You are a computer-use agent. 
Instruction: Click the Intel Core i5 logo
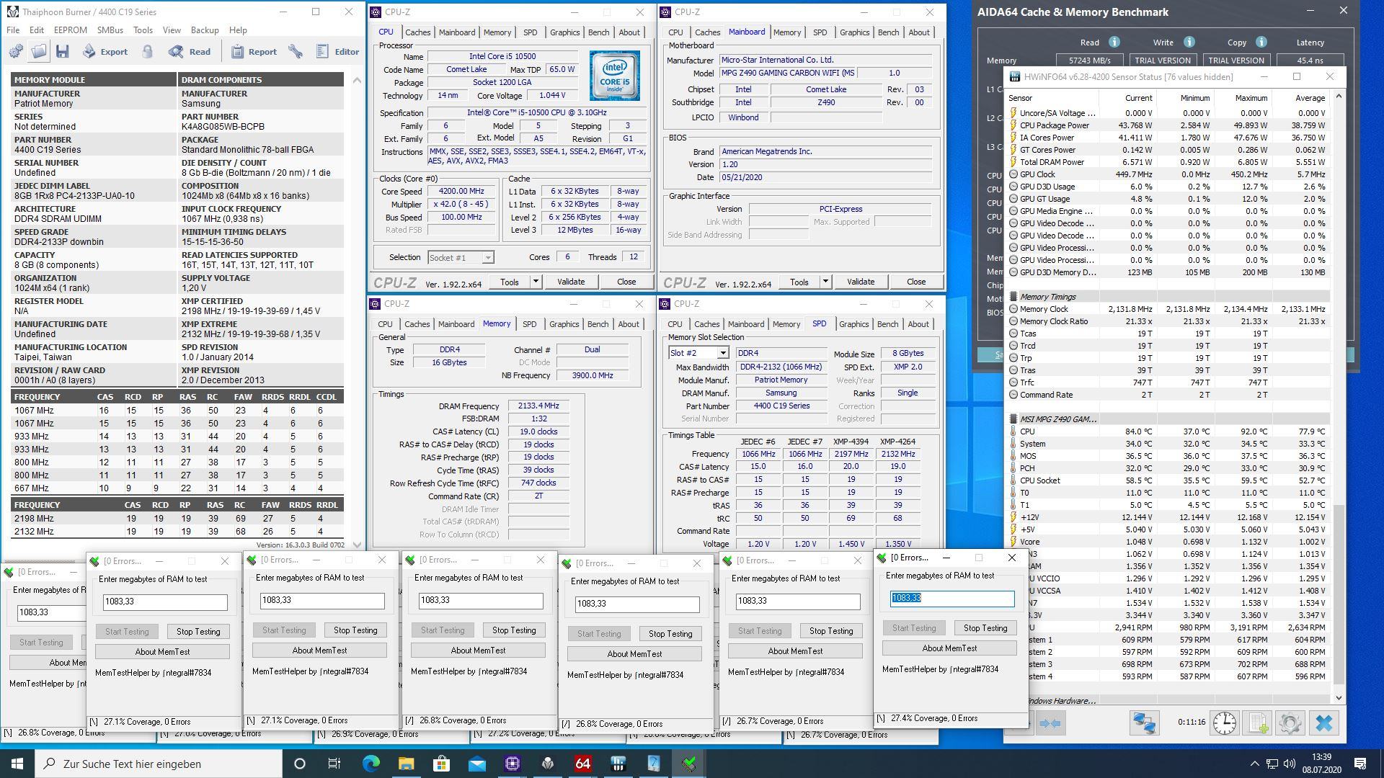tap(614, 76)
